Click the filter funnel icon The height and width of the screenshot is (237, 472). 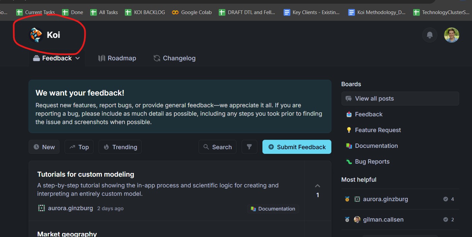(249, 147)
